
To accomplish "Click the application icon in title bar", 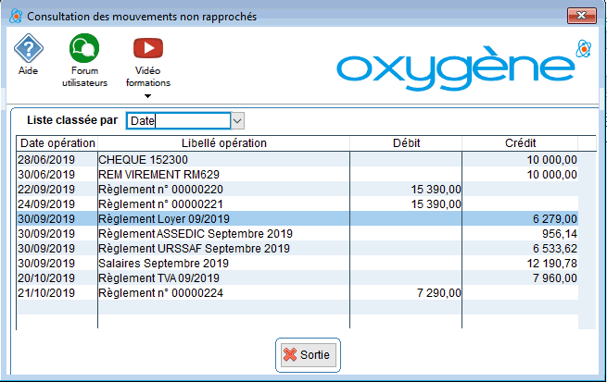I will click(x=13, y=16).
